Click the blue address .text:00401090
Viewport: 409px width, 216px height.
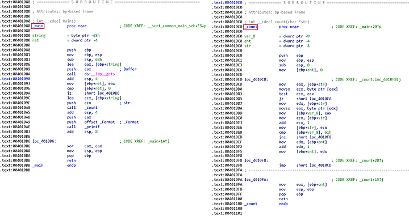pos(15,79)
